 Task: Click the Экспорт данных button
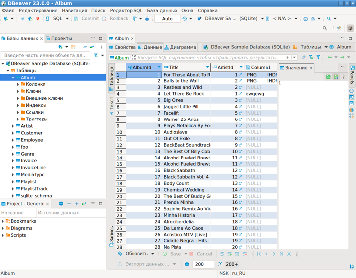coord(144,264)
